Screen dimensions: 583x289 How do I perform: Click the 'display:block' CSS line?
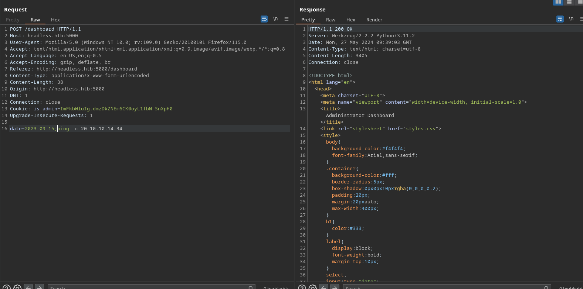tap(353, 248)
